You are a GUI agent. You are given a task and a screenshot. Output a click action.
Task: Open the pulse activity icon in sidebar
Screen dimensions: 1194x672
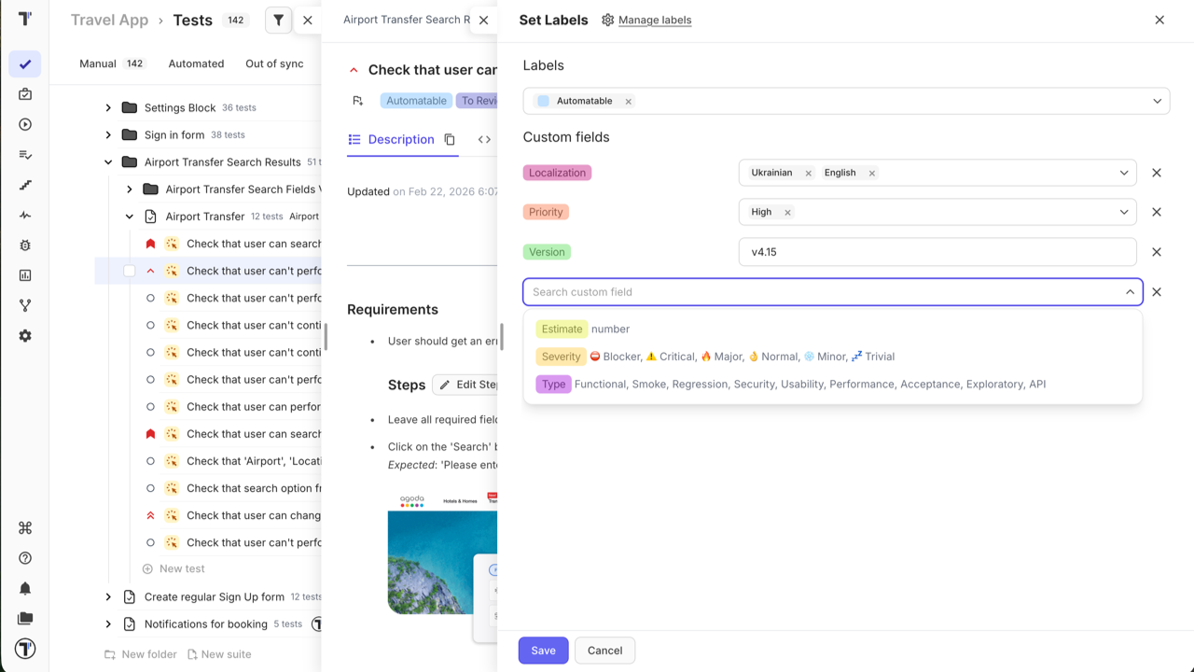click(25, 215)
